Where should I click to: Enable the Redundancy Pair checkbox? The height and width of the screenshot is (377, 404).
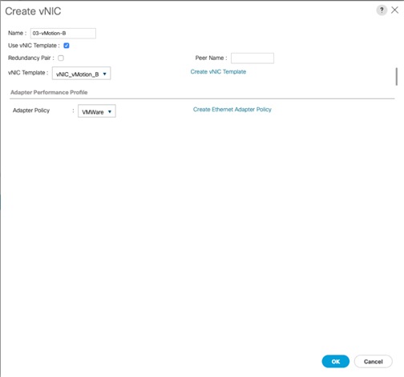pos(61,58)
